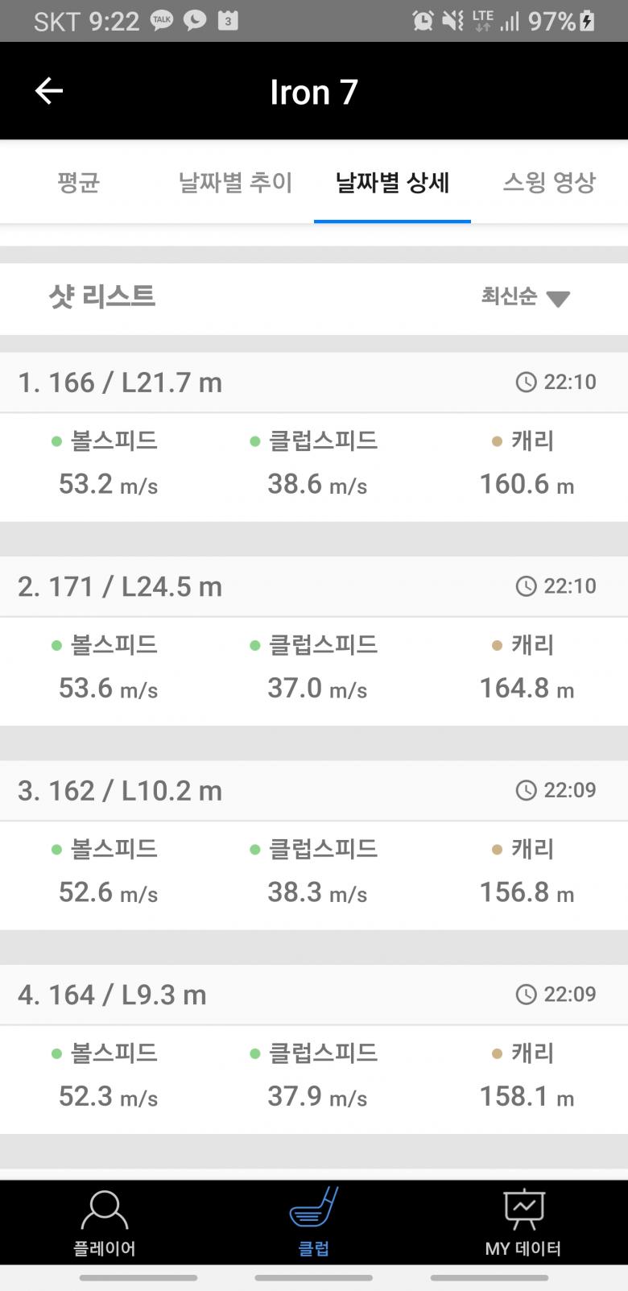Tap clock icon on shot 1
Viewport: 628px width, 1291px height.
click(526, 382)
